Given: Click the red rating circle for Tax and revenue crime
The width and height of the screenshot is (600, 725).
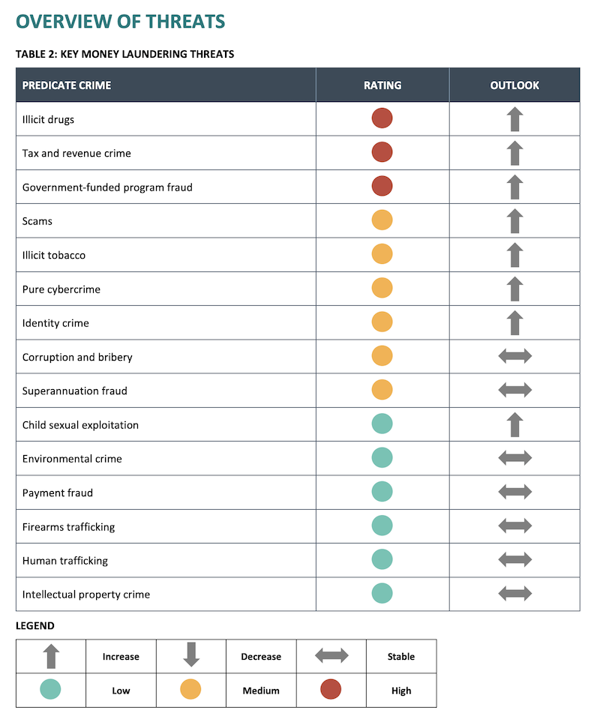Looking at the screenshot, I should (382, 152).
